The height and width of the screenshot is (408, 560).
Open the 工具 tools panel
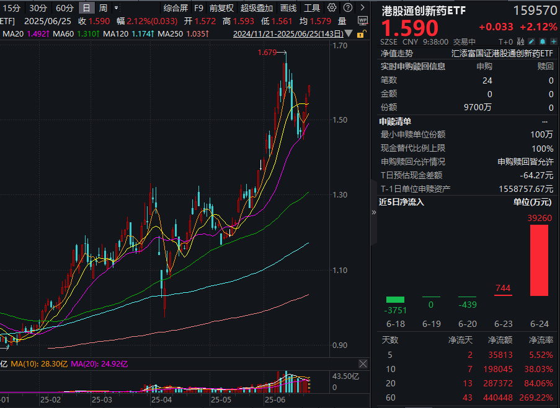(312, 7)
